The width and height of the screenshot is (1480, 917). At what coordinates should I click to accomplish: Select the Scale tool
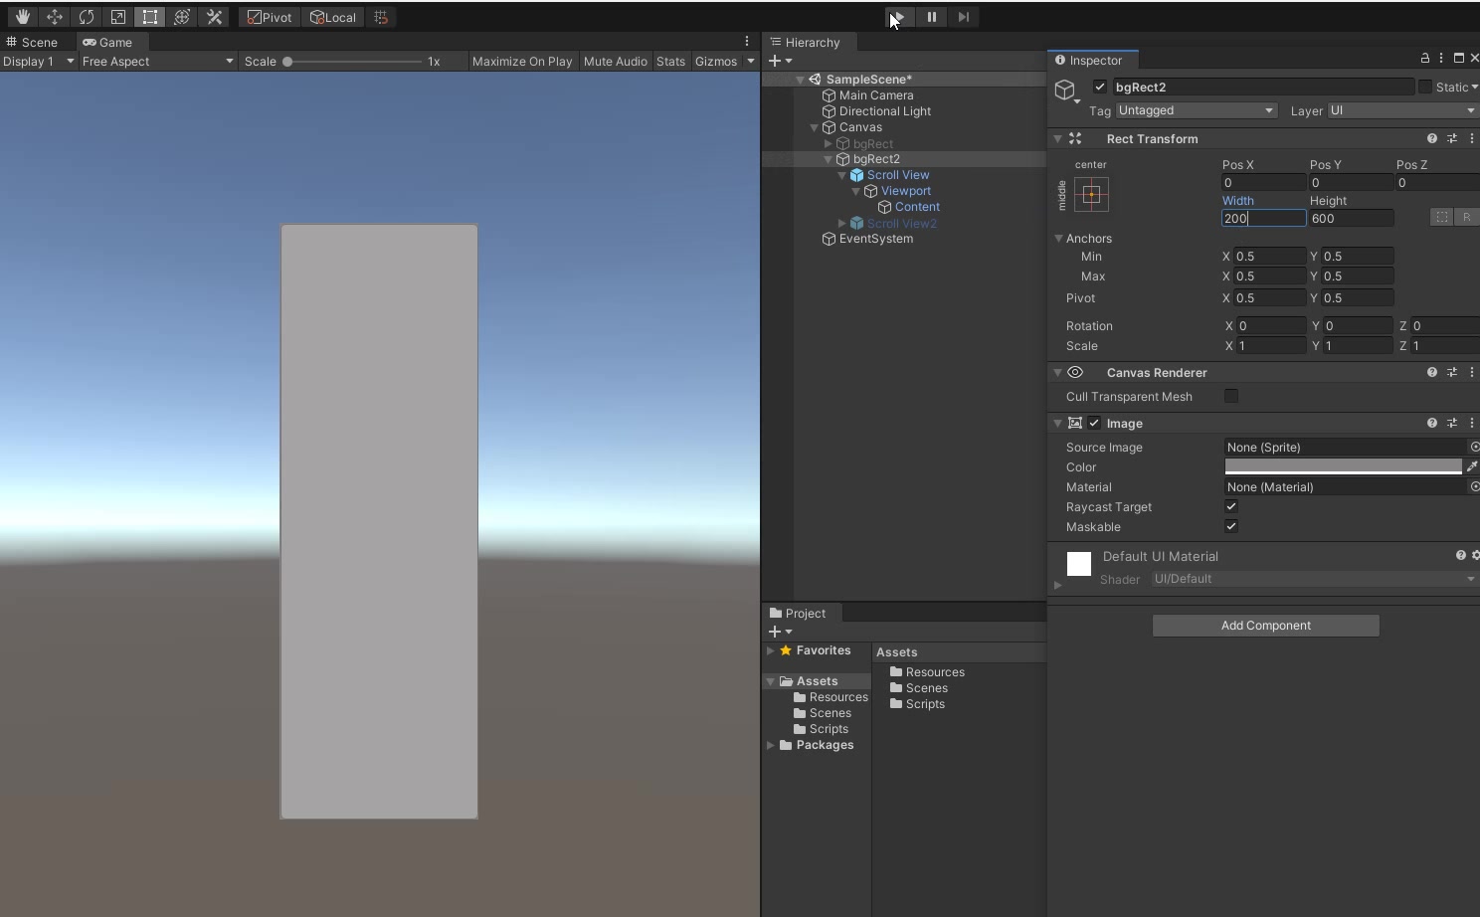coord(117,17)
